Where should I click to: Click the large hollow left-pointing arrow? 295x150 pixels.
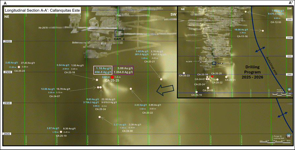(166, 90)
